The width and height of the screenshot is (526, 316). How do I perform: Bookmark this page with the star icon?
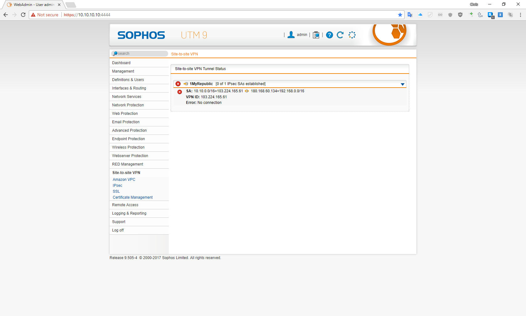[x=400, y=15]
